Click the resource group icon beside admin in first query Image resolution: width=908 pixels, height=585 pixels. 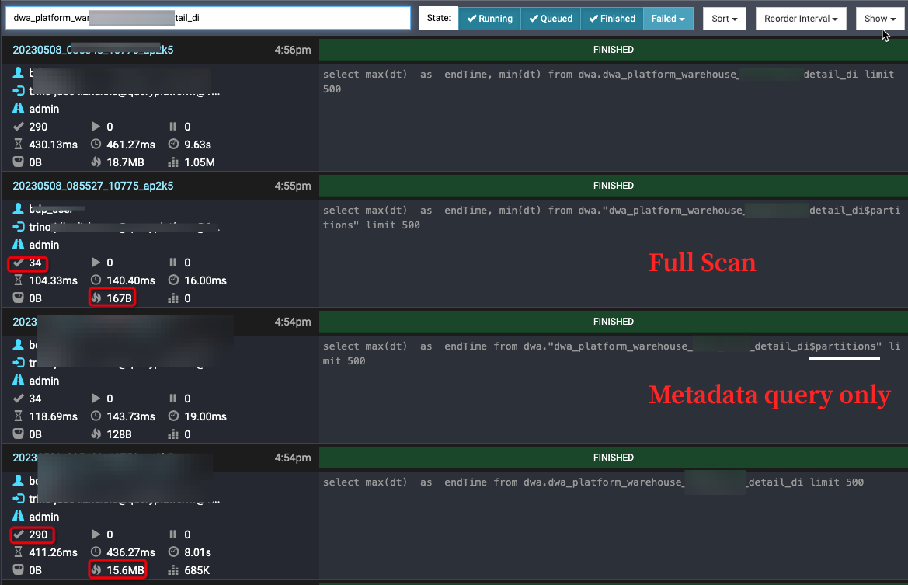19,108
